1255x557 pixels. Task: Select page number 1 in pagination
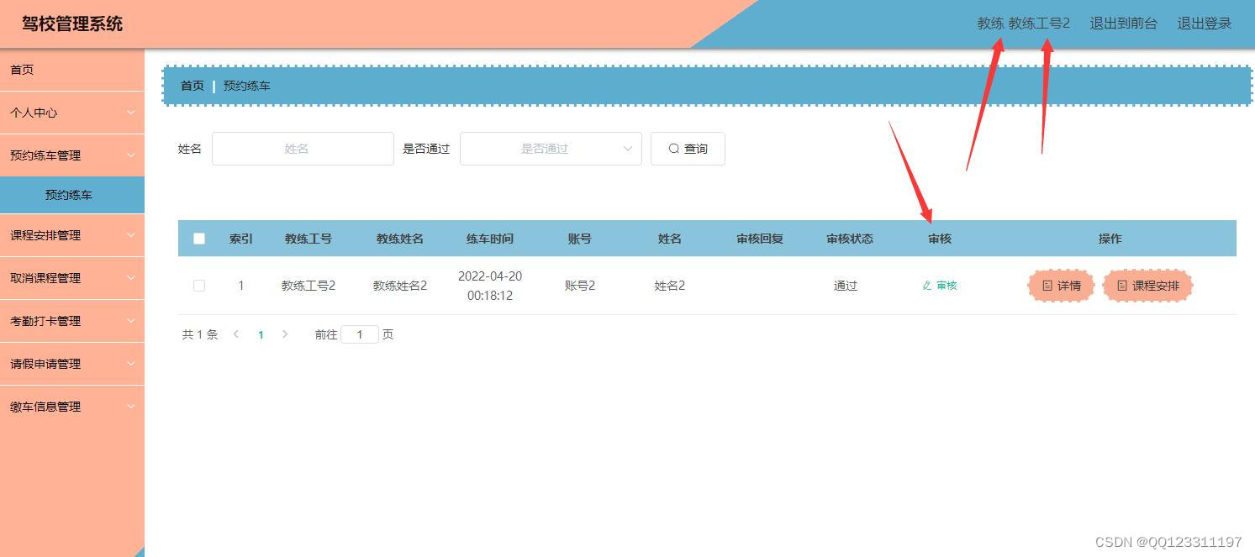click(261, 334)
